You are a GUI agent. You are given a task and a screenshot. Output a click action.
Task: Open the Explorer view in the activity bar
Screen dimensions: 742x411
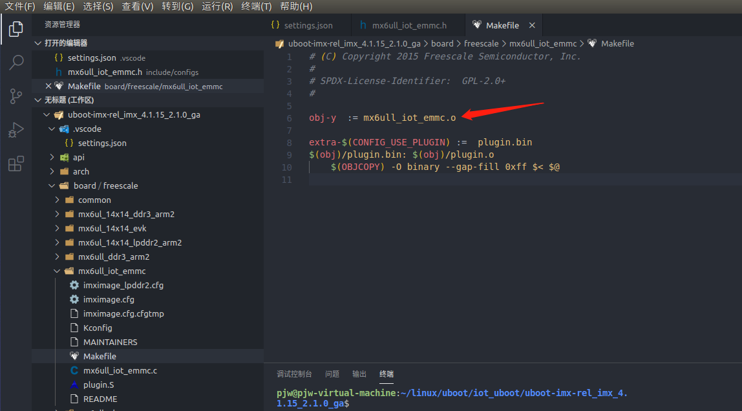(16, 28)
